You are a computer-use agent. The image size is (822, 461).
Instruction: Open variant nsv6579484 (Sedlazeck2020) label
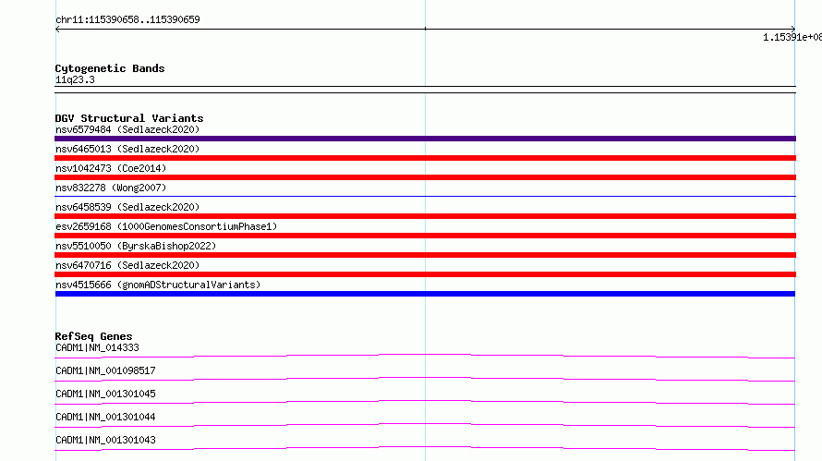point(127,129)
